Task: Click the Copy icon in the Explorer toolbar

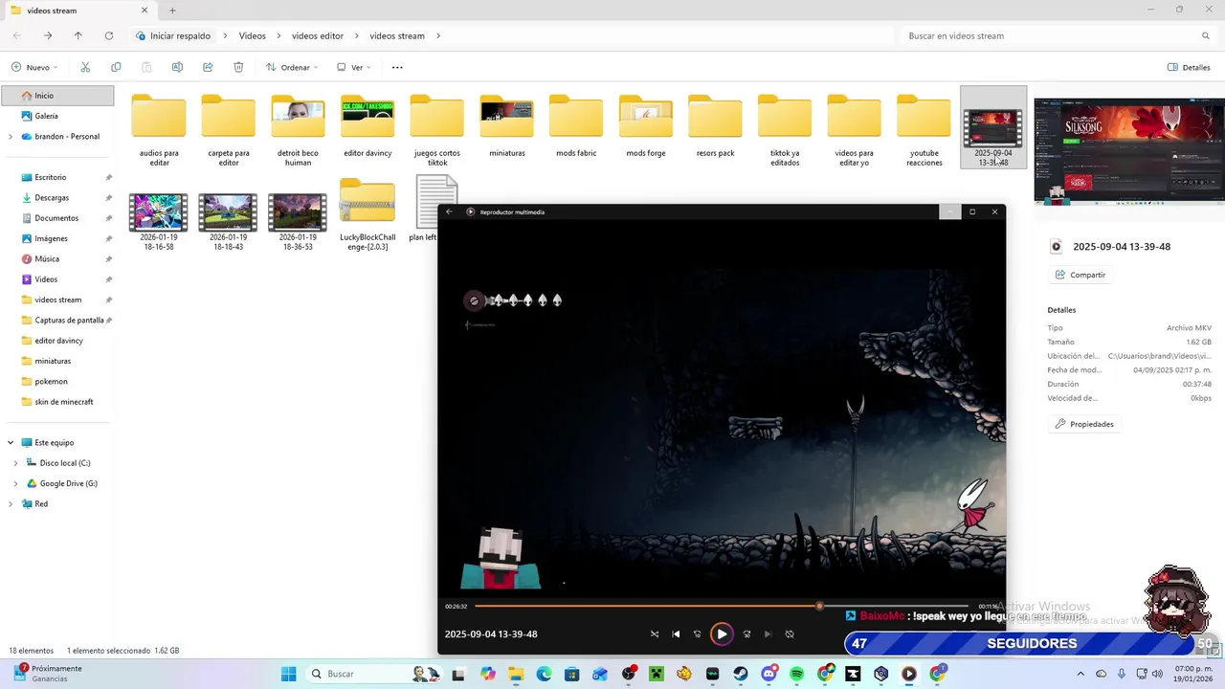Action: tap(116, 67)
